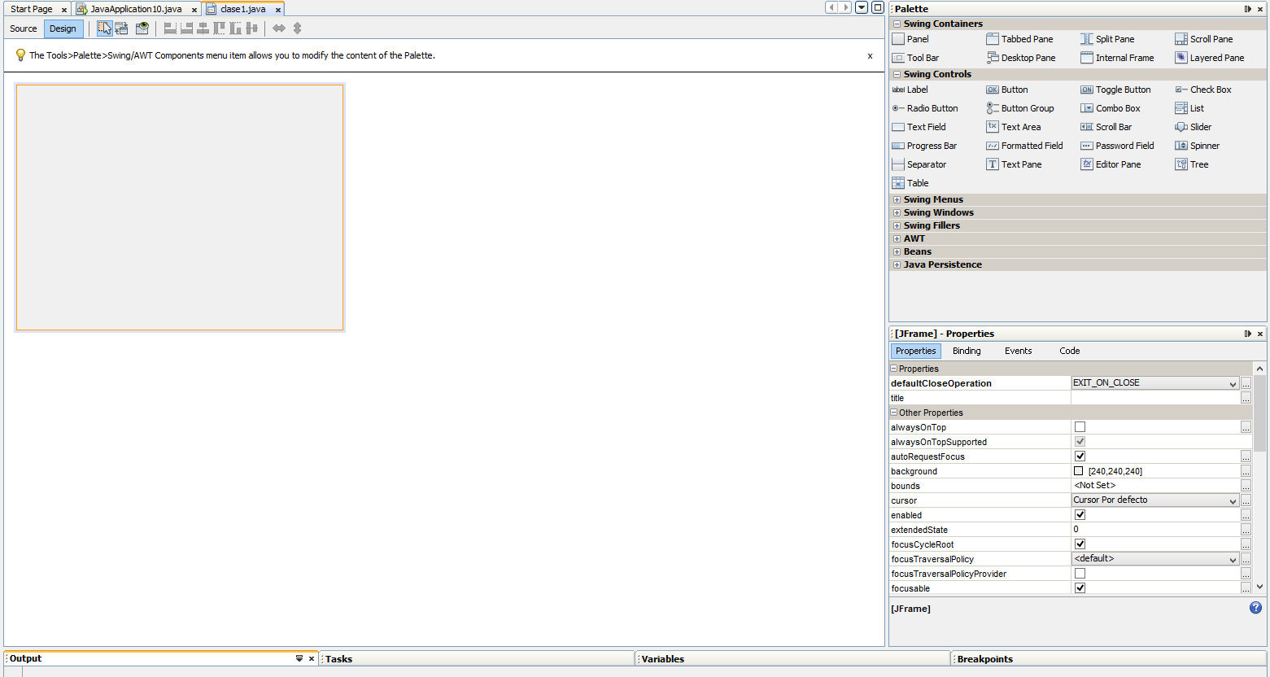This screenshot has width=1270, height=677.
Task: Pick the Panel component from Palette
Action: [x=910, y=39]
